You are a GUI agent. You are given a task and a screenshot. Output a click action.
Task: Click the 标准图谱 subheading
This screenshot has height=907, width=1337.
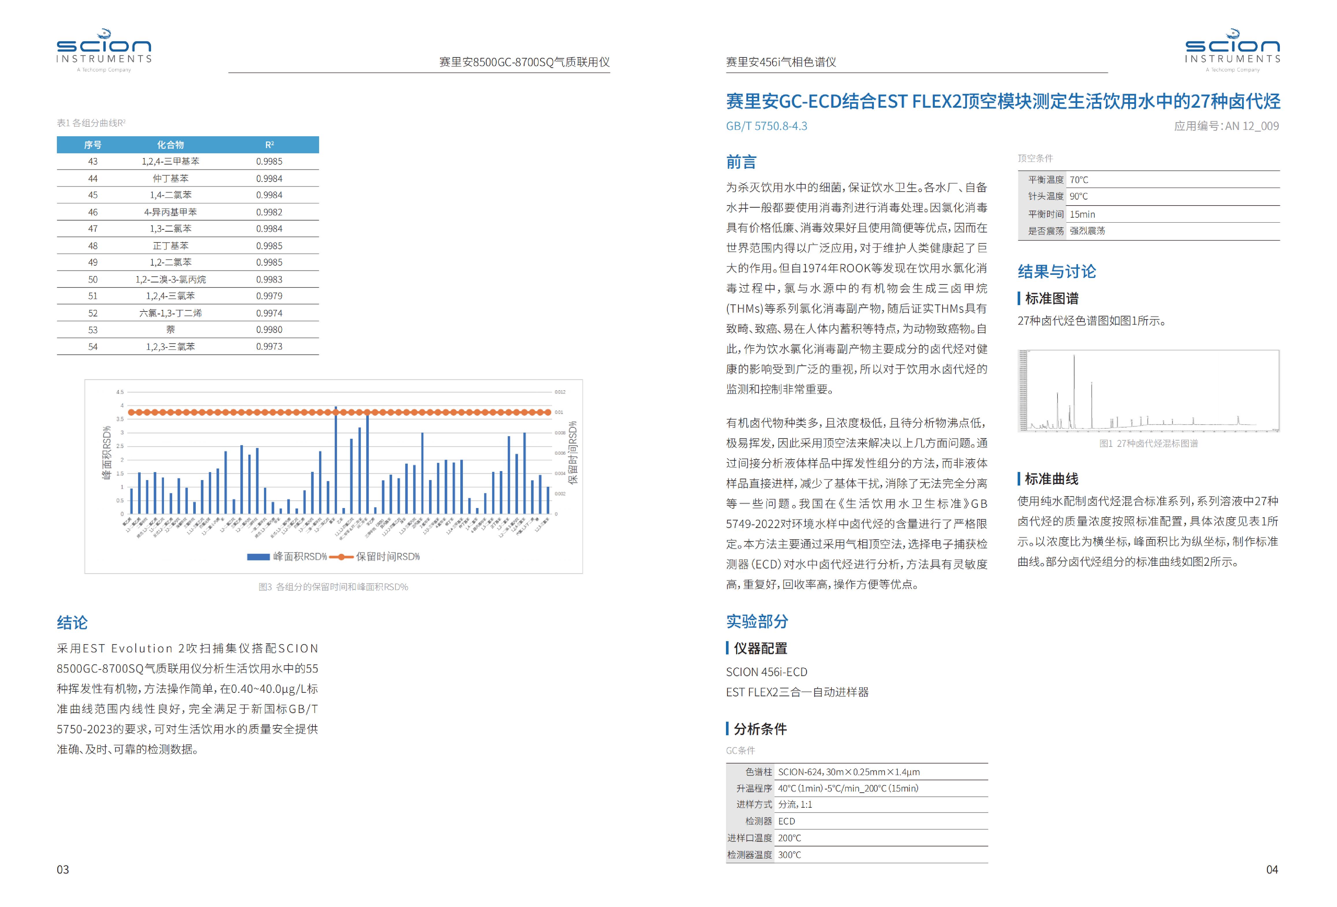[x=1052, y=298]
